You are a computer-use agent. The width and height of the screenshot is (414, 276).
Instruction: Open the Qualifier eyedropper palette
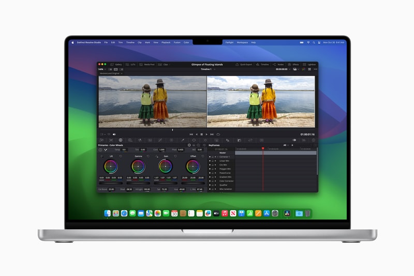[x=183, y=140]
